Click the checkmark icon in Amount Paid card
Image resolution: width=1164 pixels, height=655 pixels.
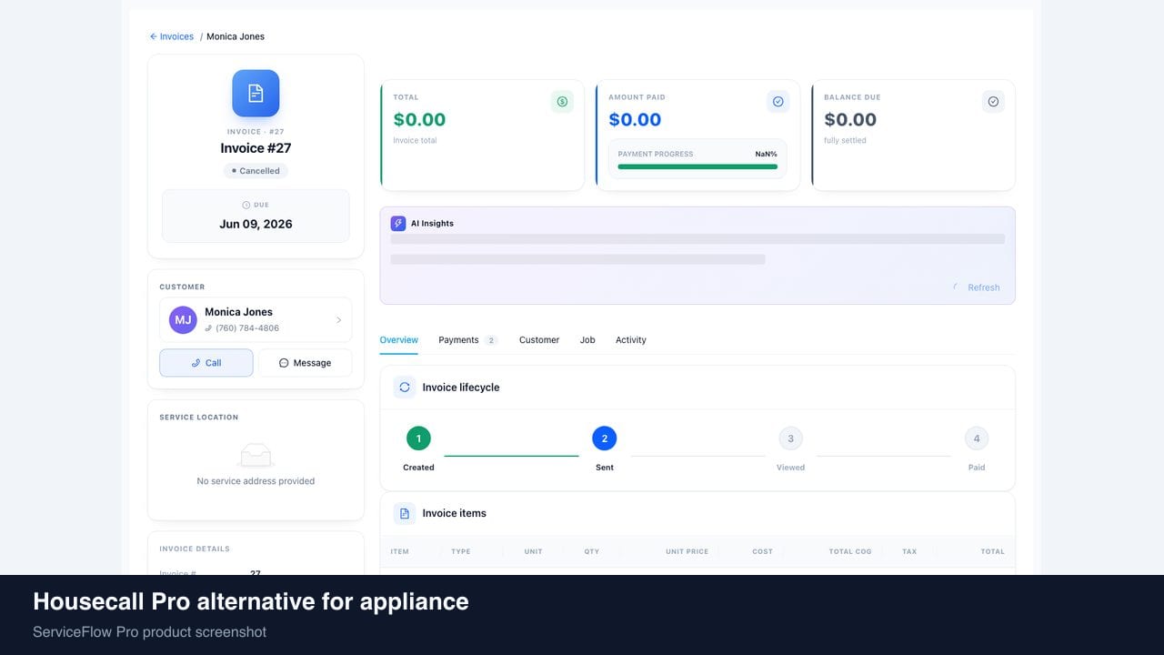coord(778,102)
